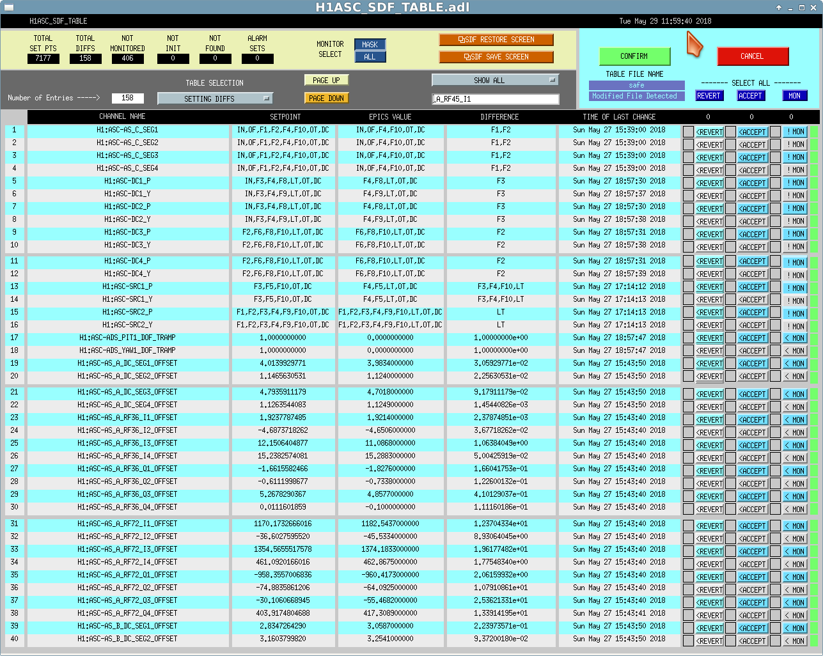Click the red CANCEL button
823x656 pixels.
pos(752,56)
